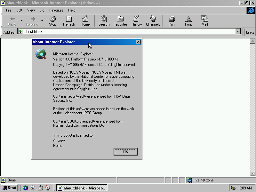This screenshot has height=192, width=256.
Task: Expand the Forward button history arrow
Action: click(x=42, y=21)
